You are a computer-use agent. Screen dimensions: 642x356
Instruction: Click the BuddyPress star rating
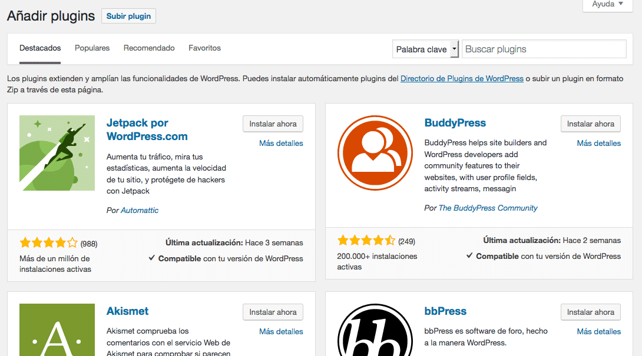tap(366, 241)
